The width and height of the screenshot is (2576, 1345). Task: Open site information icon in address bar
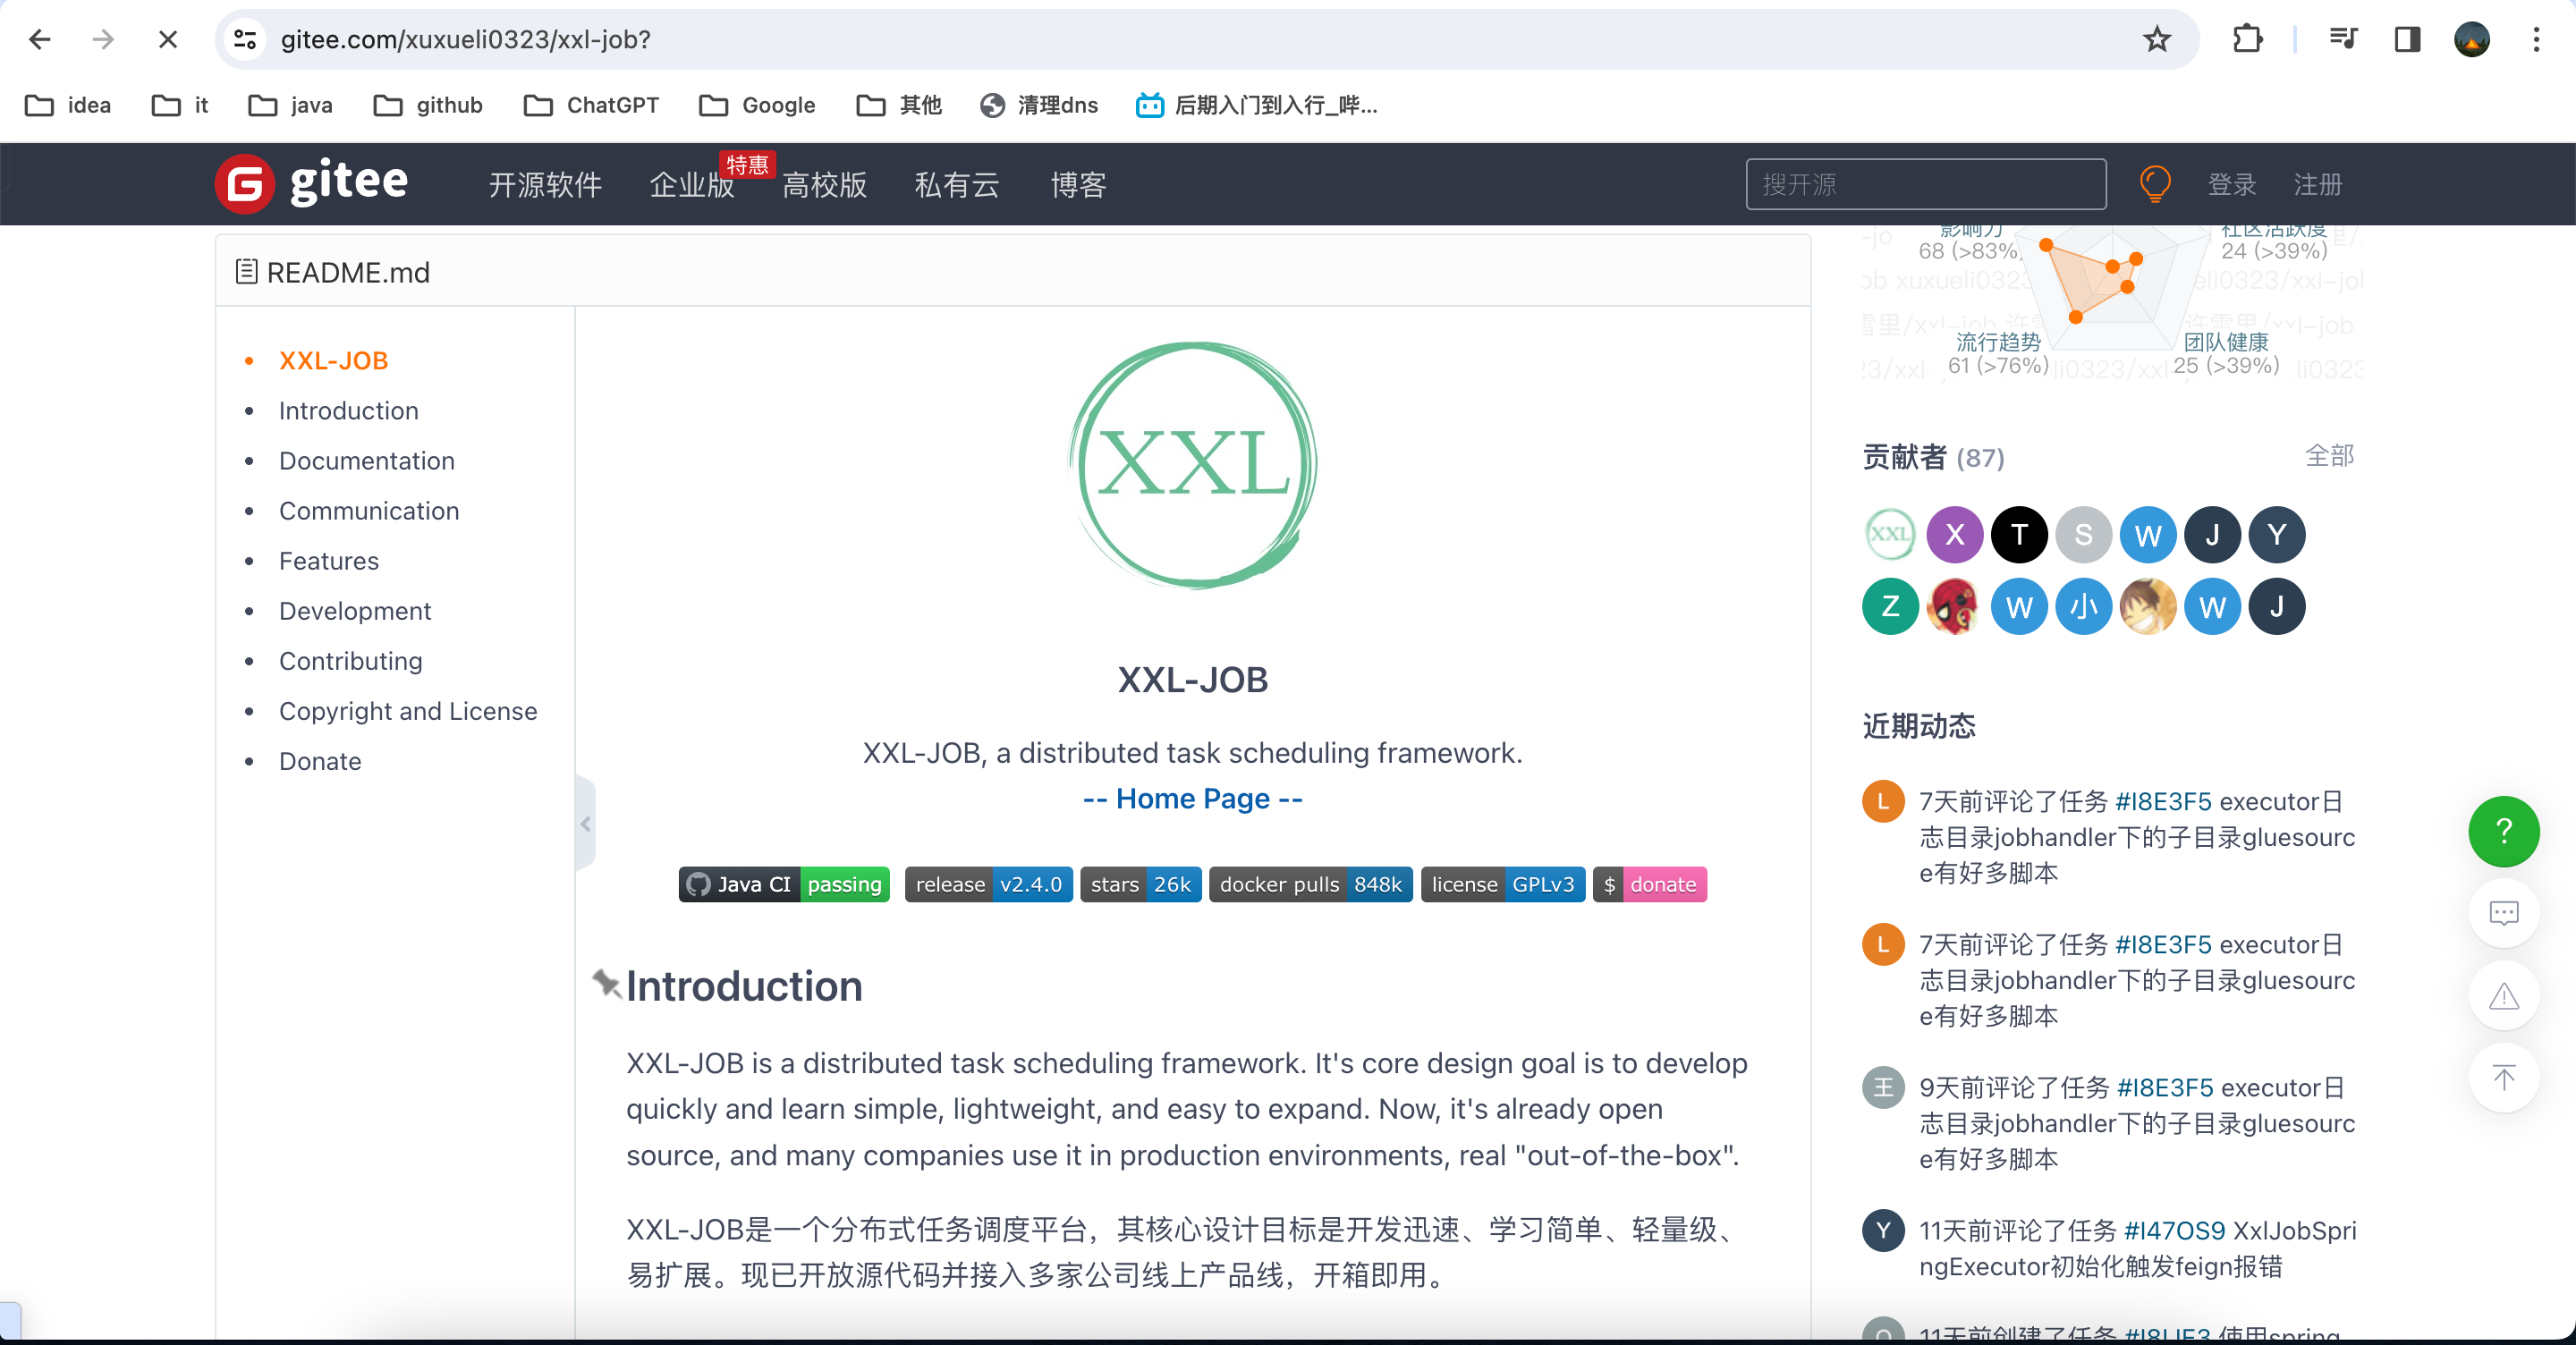click(245, 39)
